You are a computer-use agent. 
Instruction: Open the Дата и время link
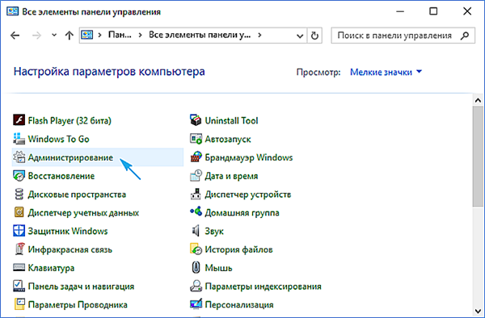[231, 176]
